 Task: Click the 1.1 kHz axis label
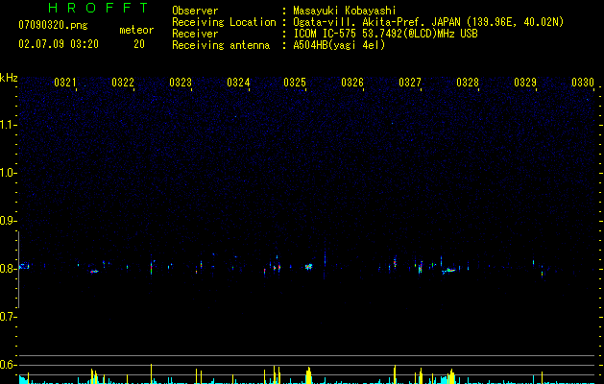[x=8, y=125]
